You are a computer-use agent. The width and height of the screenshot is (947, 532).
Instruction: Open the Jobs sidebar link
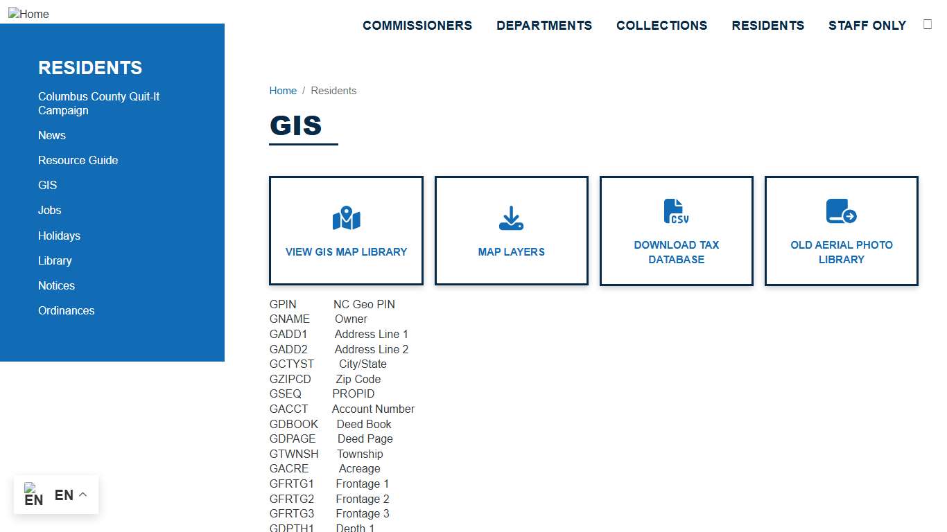49,210
